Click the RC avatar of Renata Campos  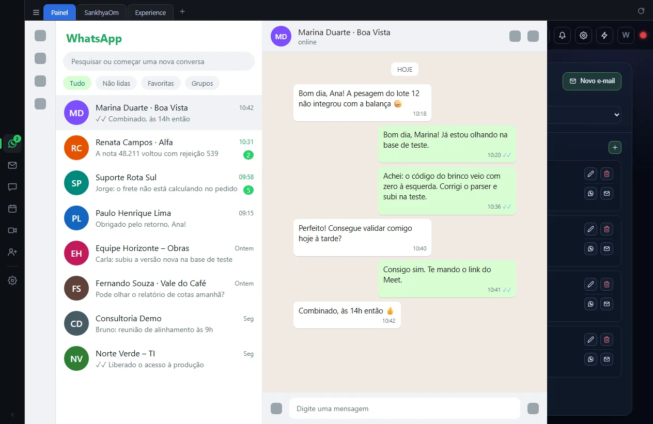tap(76, 148)
